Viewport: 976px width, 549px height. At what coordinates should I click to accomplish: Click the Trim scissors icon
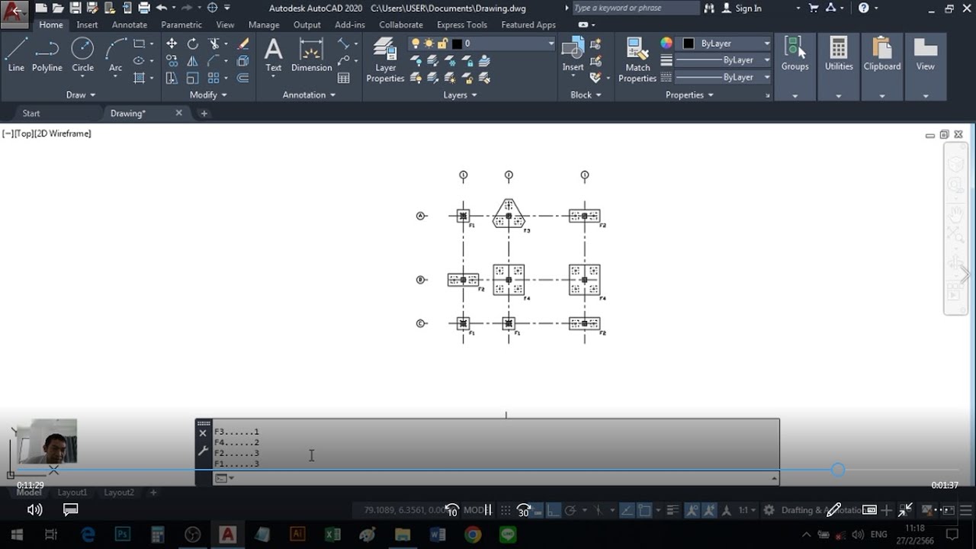(214, 43)
